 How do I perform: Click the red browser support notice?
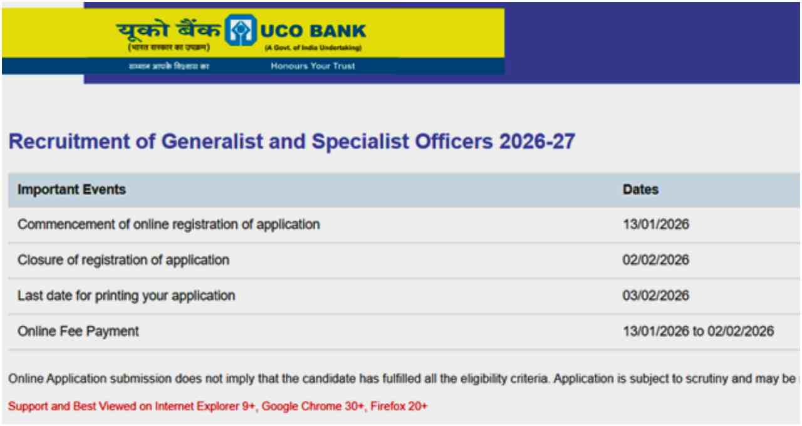(217, 406)
